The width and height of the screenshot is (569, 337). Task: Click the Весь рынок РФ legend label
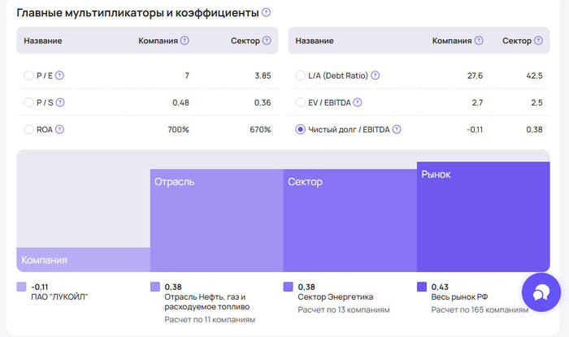click(460, 297)
